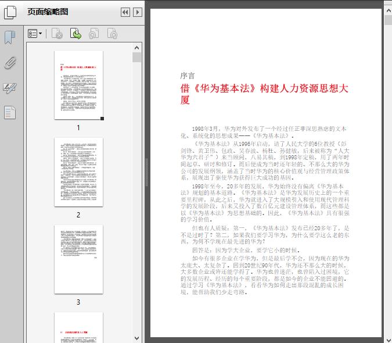Screen dimensions: 392x343
Task: Click document view scroll down arrow
Action: point(389,339)
